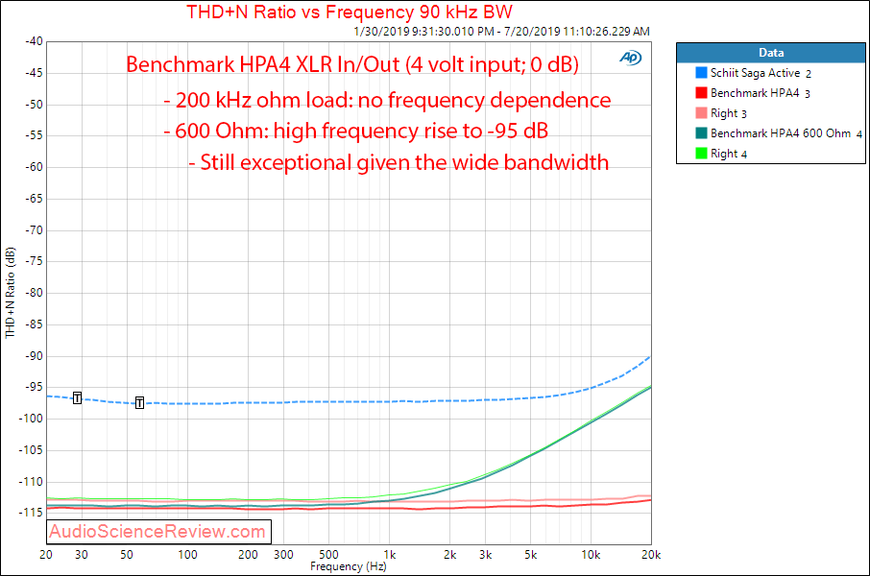
Task: Click the T cursor marker near 30 Hz
Action: tap(77, 397)
